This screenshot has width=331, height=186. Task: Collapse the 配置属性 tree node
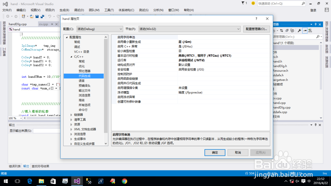pos(67,37)
